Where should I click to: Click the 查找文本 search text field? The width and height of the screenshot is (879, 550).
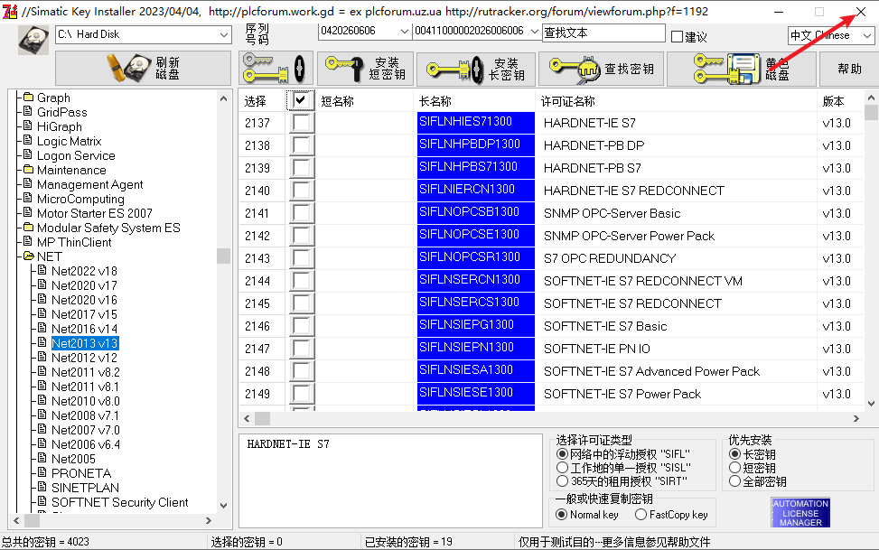[603, 33]
